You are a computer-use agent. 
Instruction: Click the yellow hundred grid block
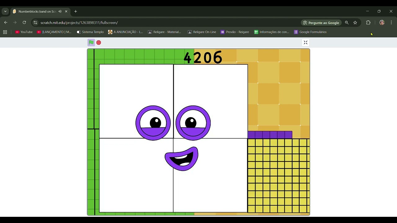click(279, 176)
